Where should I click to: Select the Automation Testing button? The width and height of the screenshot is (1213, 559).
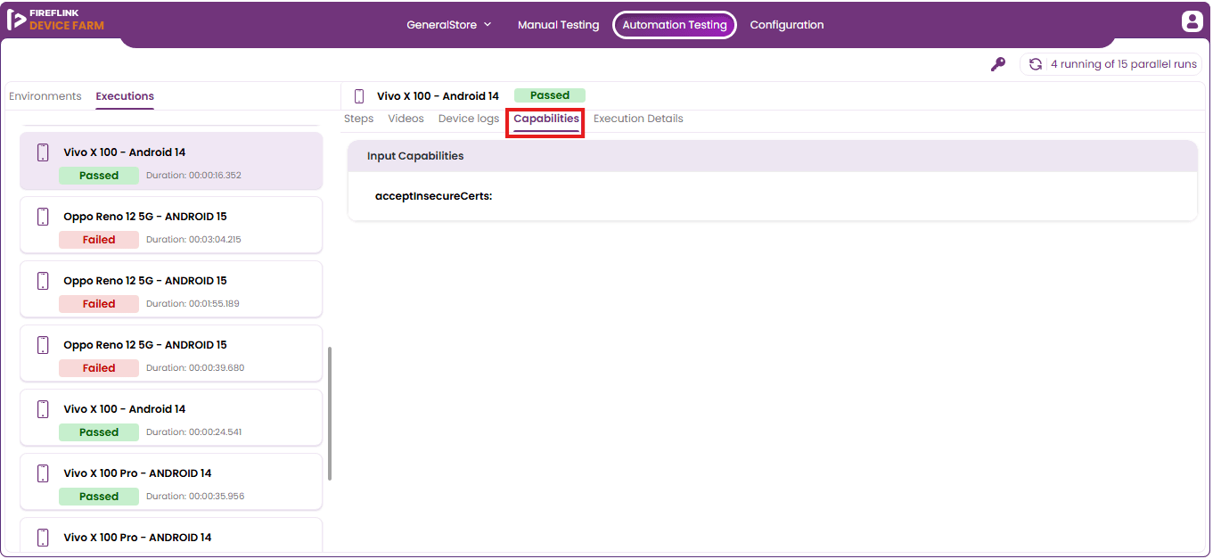(x=675, y=25)
